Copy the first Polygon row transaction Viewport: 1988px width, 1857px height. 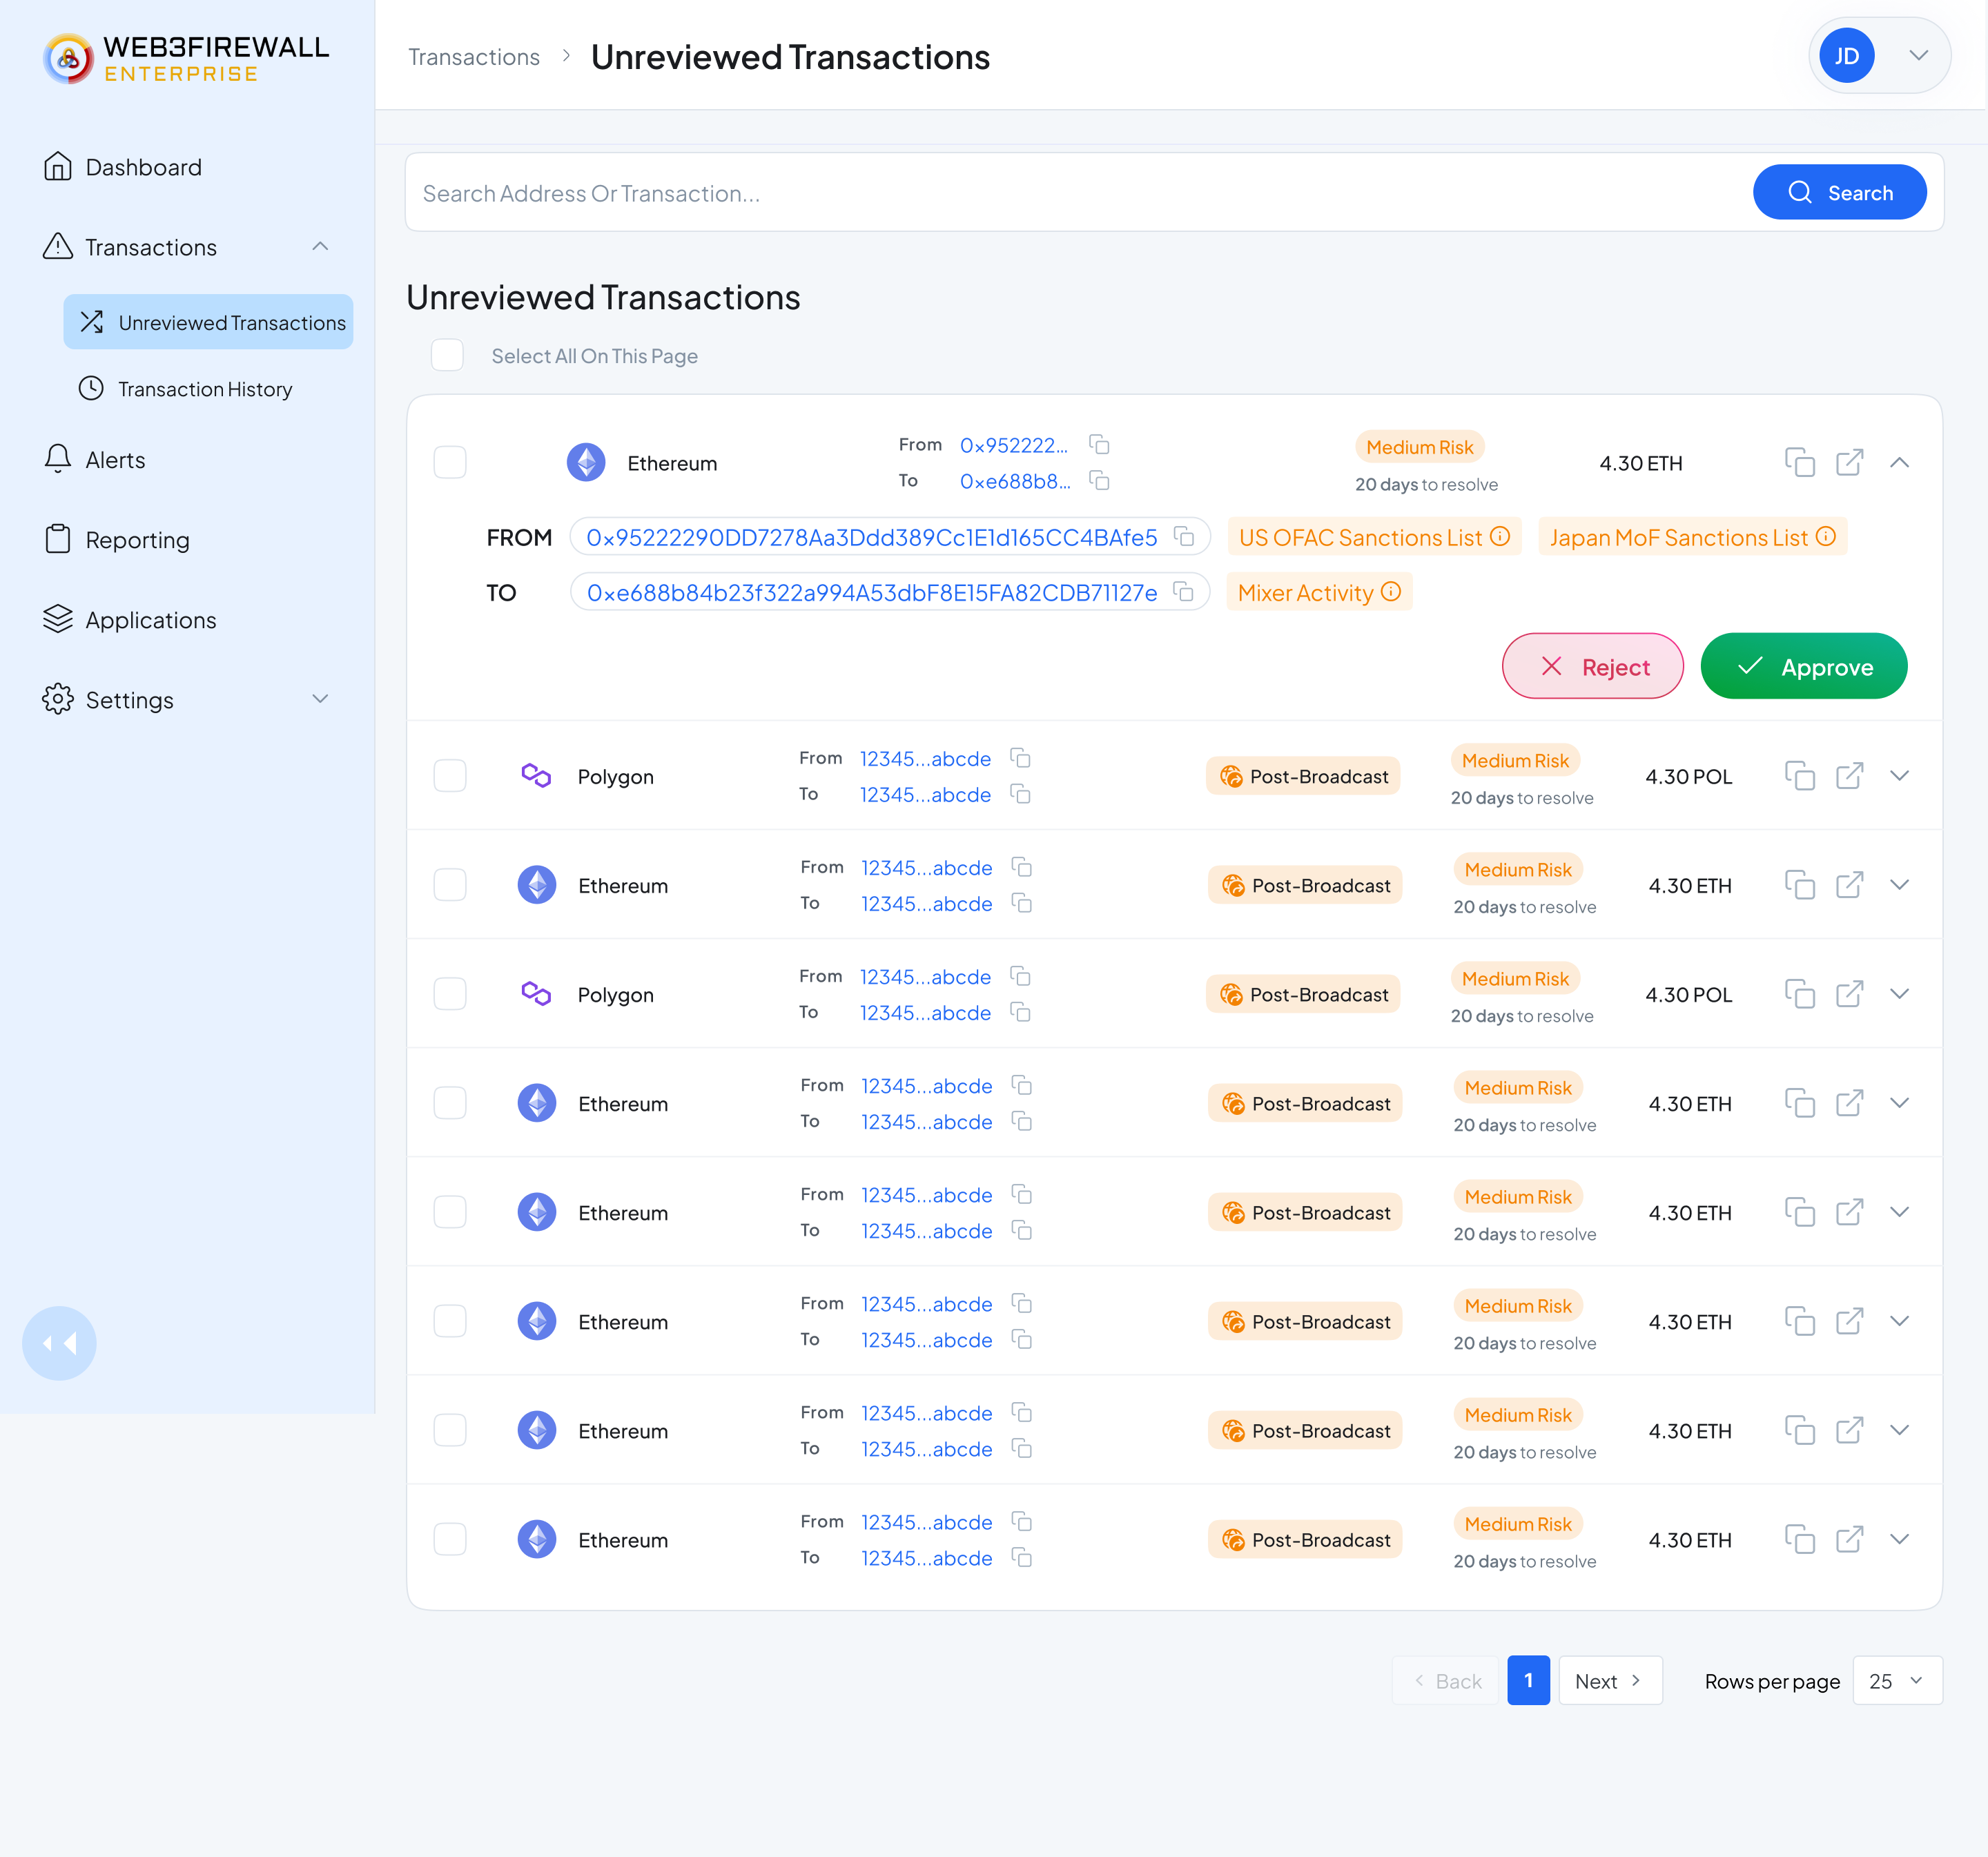(1799, 776)
